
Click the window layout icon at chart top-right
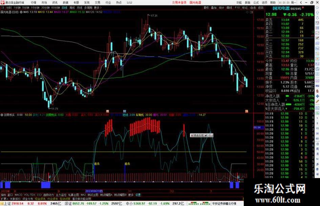(x=251, y=12)
